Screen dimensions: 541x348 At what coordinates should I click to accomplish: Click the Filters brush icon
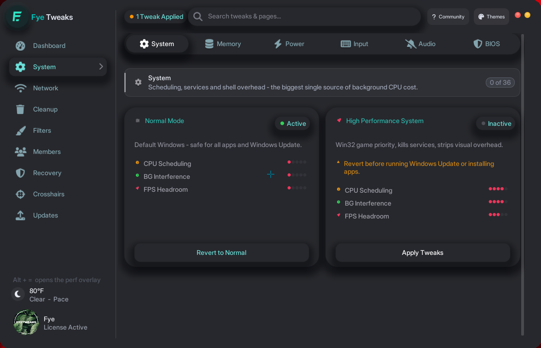pyautogui.click(x=20, y=130)
